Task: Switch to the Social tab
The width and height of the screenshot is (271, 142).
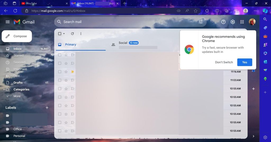Action: click(x=135, y=44)
